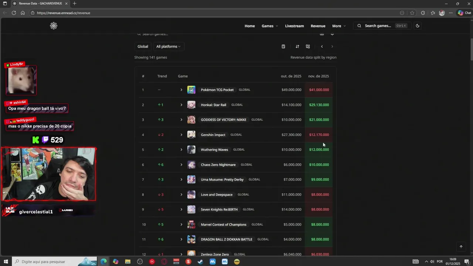Expand GODDESS OF VICTORY: NIKKE row

(x=181, y=120)
